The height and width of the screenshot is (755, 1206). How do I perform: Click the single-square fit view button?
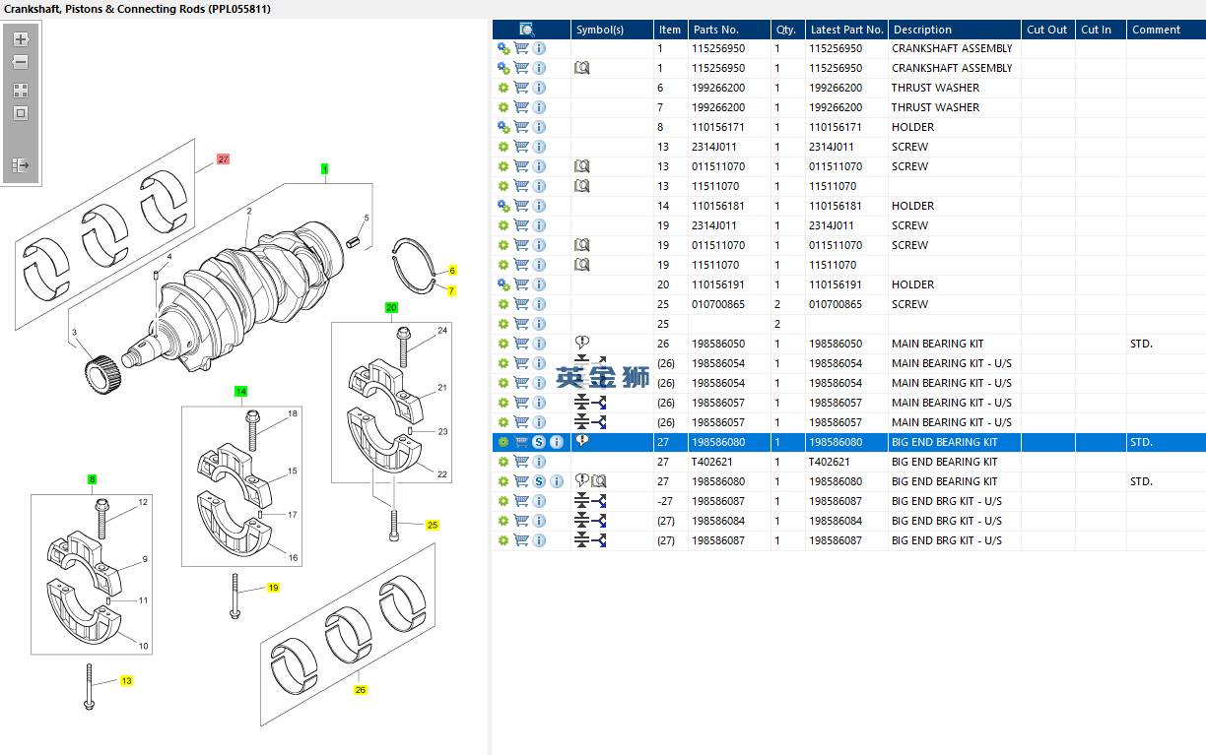click(x=21, y=113)
